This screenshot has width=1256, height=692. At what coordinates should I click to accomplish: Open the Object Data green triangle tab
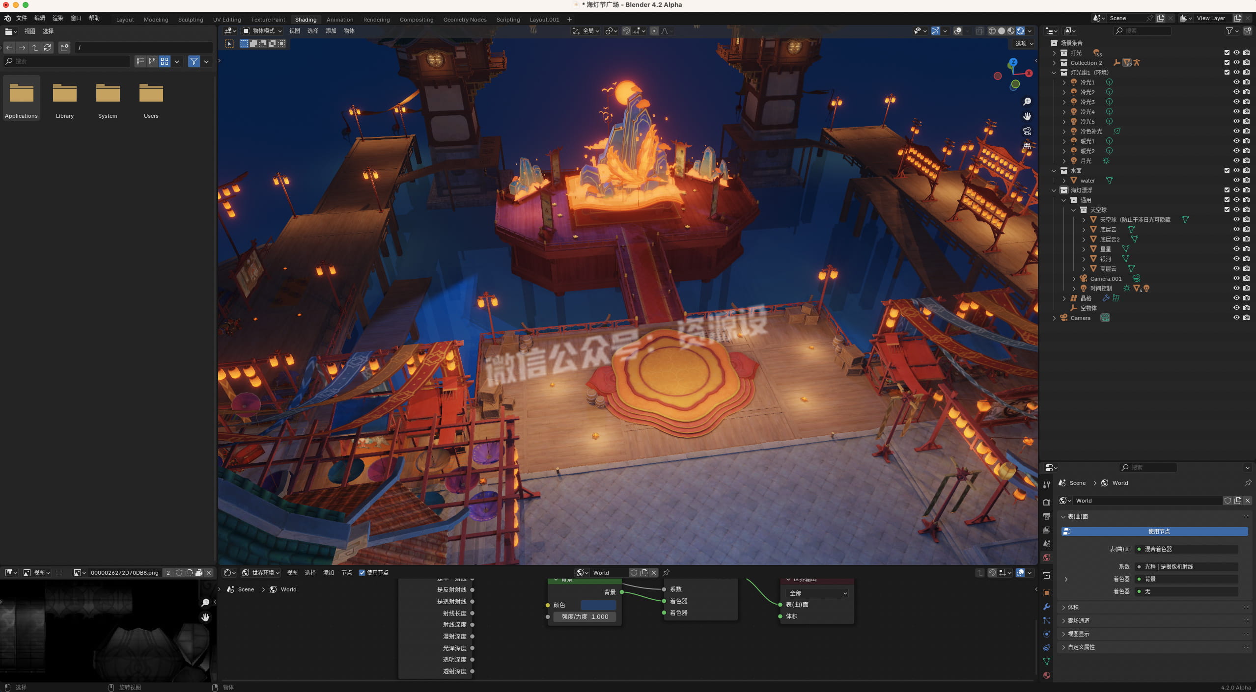click(1047, 662)
